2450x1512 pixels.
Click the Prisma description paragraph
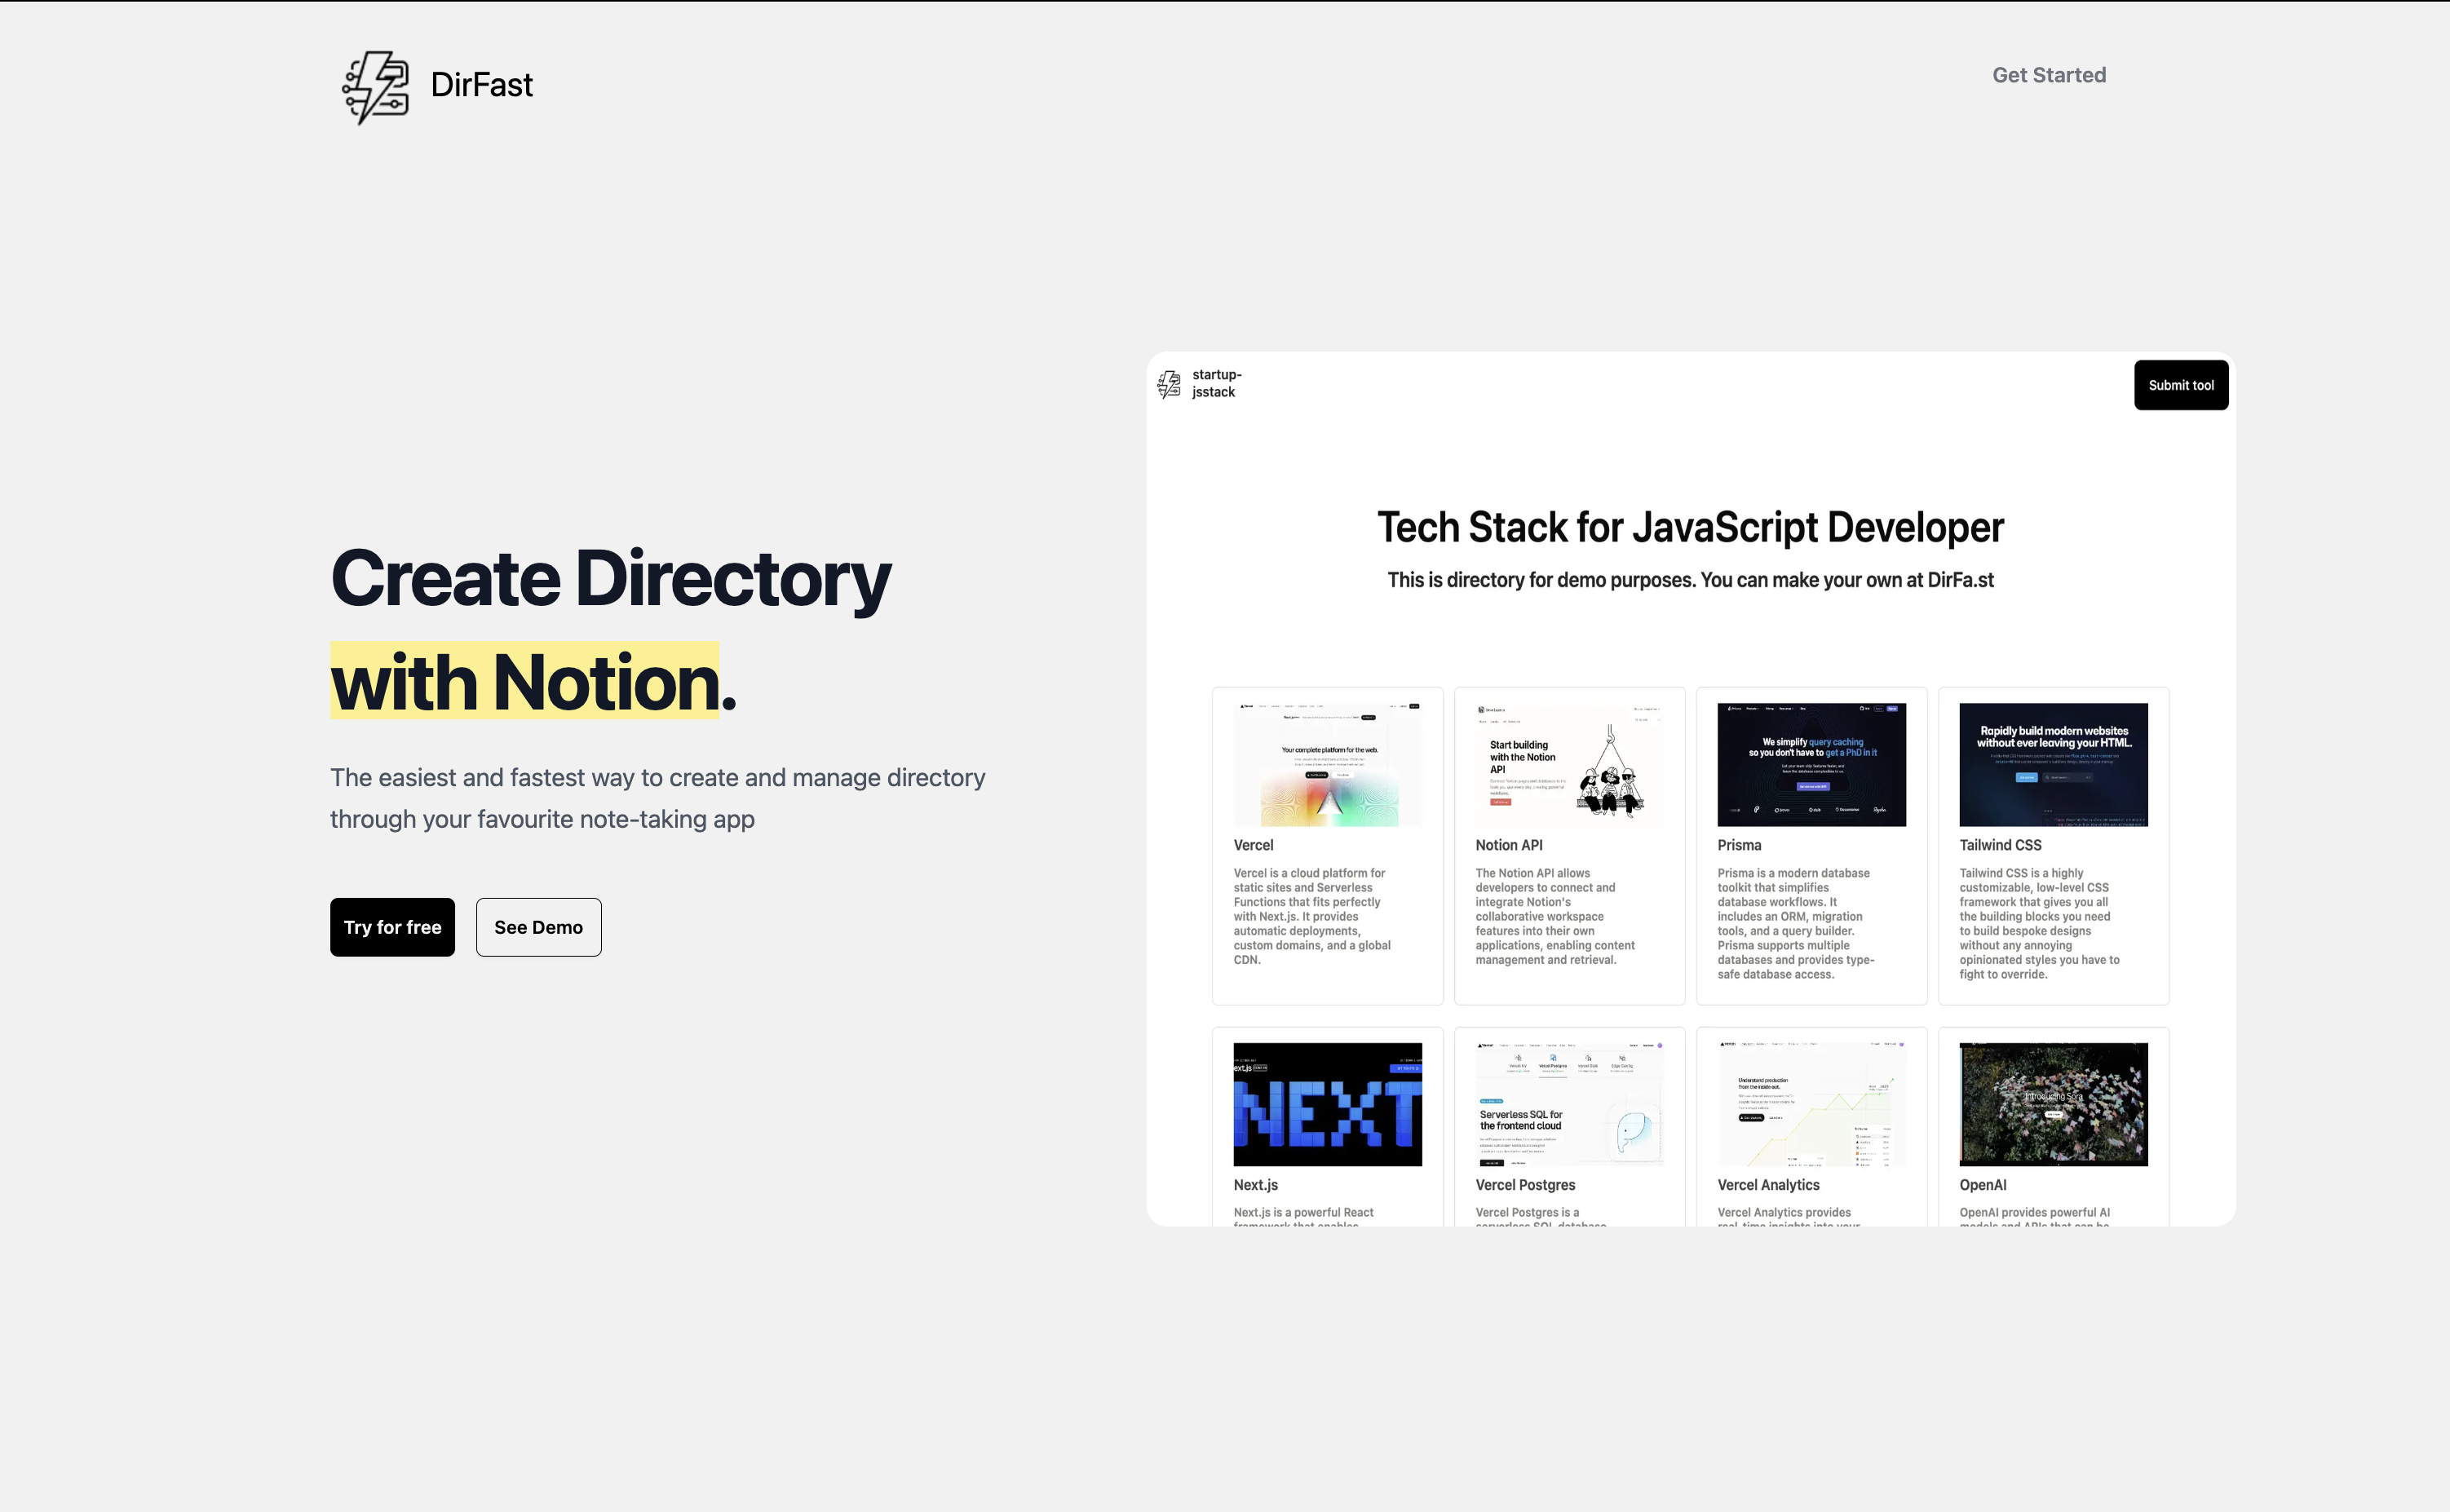point(1796,923)
